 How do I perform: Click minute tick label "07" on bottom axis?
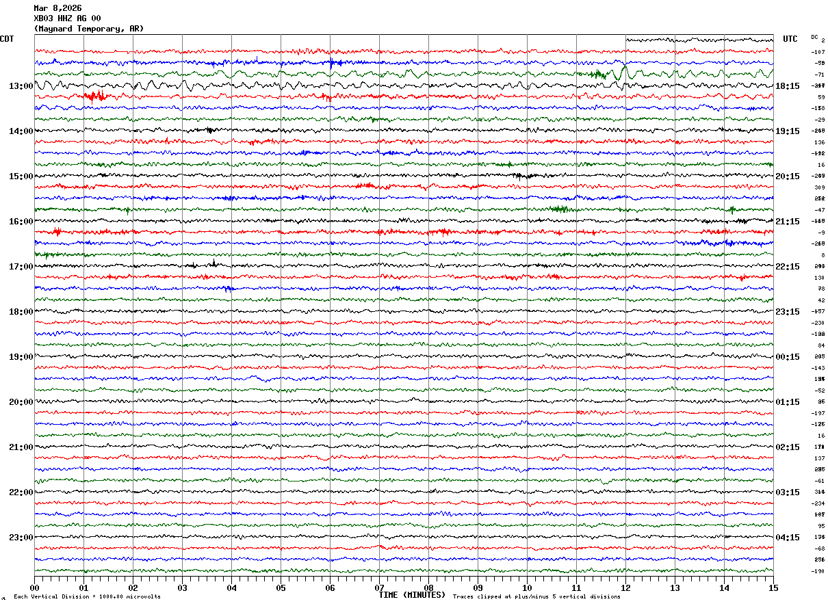pyautogui.click(x=379, y=588)
